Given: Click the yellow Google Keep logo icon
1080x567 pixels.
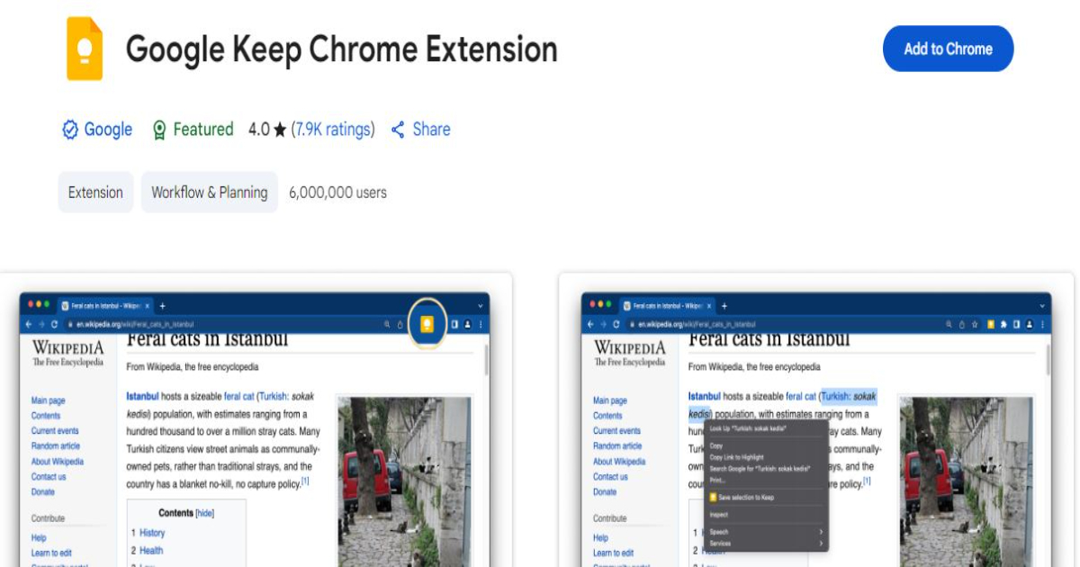Looking at the screenshot, I should [85, 49].
